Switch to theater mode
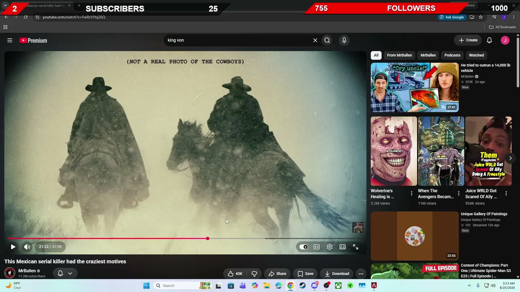The image size is (520, 292). point(342,247)
